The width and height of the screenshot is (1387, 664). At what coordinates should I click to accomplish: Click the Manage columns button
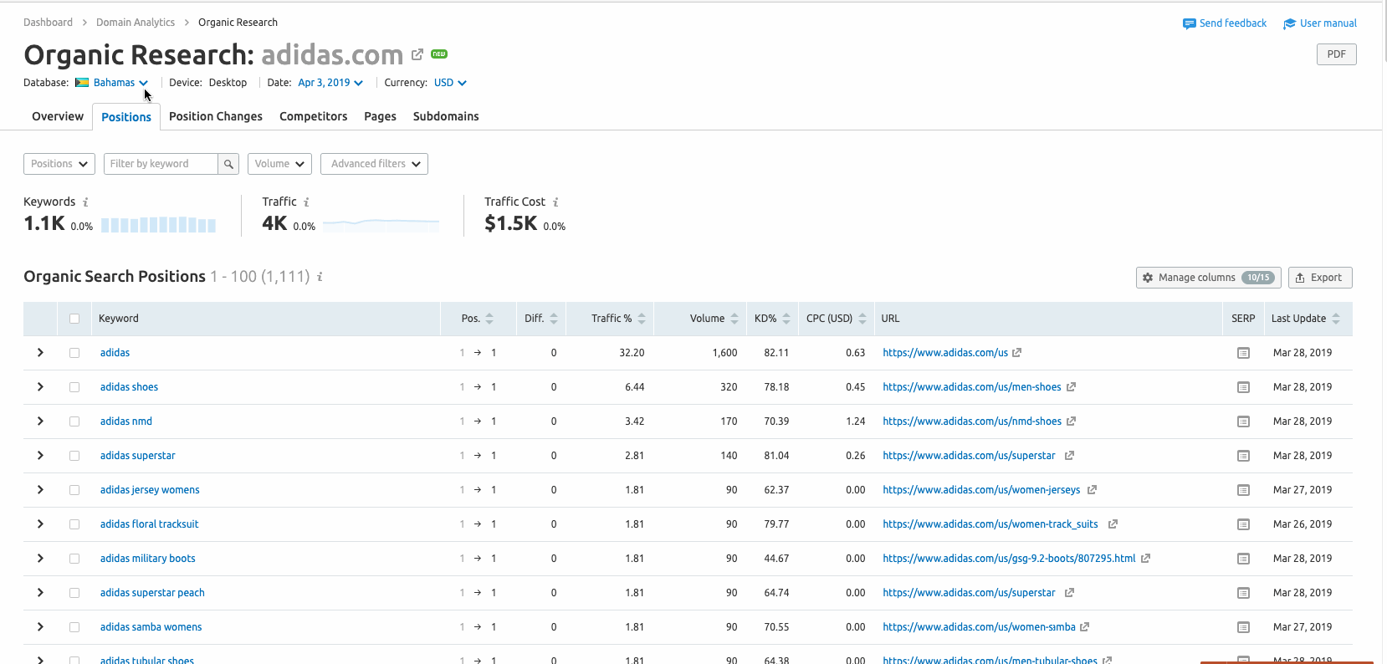(1209, 278)
